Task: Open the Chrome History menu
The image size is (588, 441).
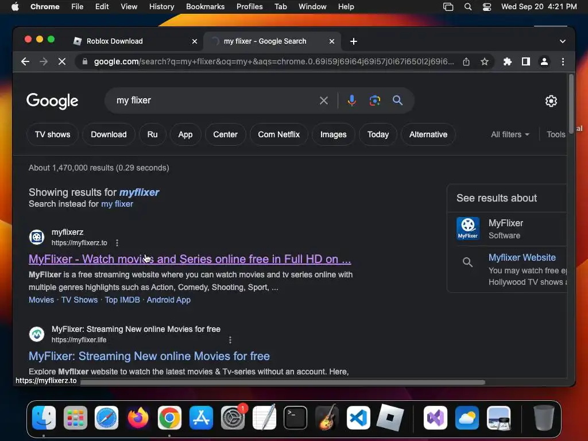Action: [161, 7]
